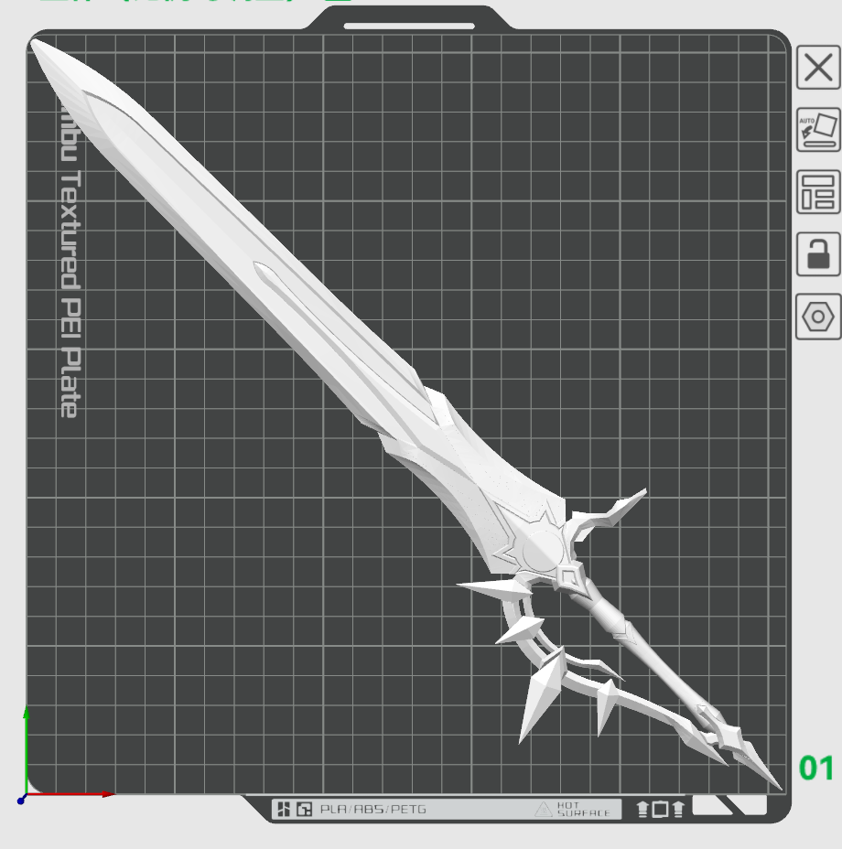The image size is (842, 849).
Task: Arrange objects on the plate
Action: 818,192
